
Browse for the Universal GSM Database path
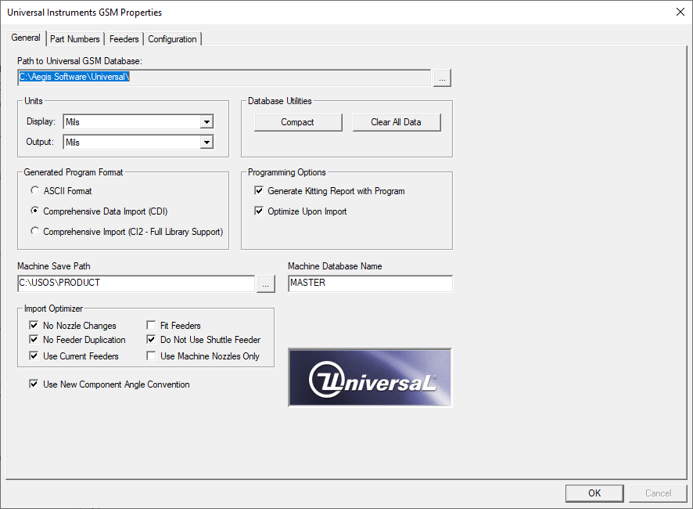point(441,78)
